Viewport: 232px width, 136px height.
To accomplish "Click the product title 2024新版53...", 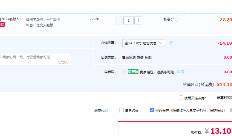I will (x=12, y=19).
